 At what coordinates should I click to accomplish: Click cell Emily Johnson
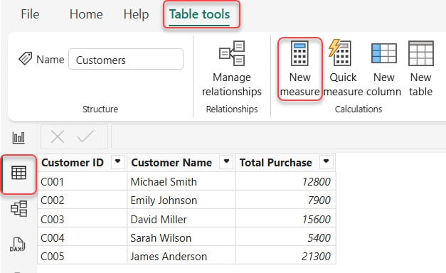tap(181, 200)
